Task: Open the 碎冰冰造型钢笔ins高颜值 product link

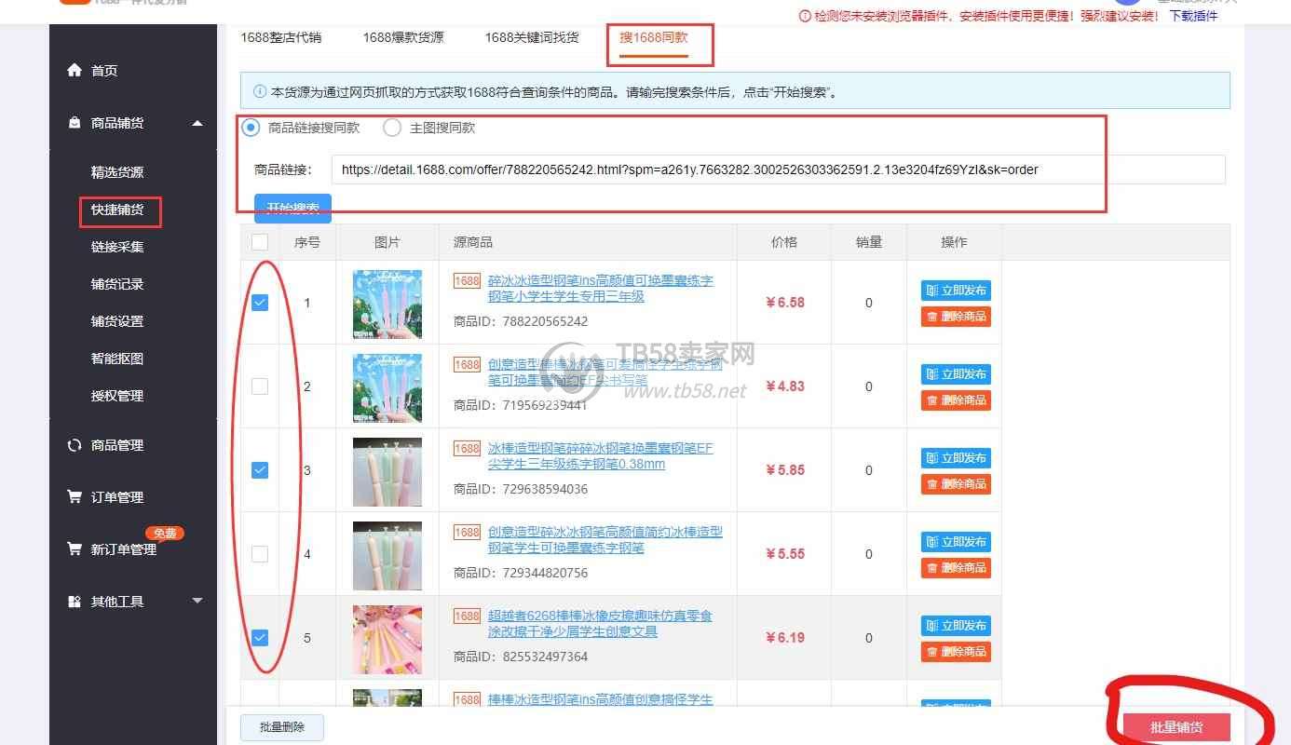Action: click(601, 289)
